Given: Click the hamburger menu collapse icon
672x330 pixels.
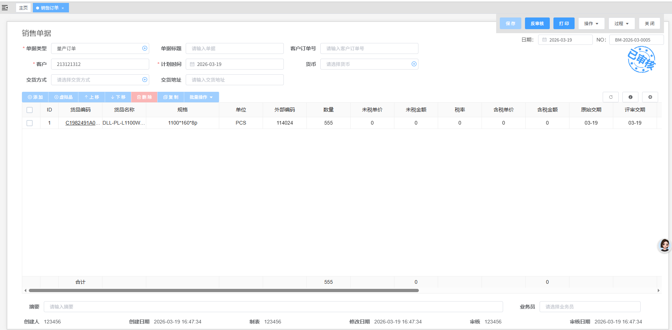Looking at the screenshot, I should pos(5,8).
